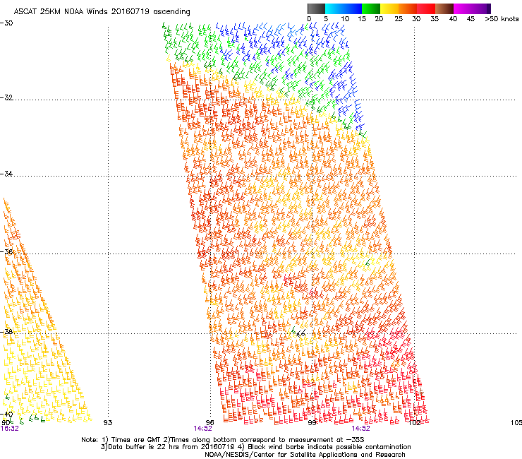This screenshot has height=459, width=522.
Task: Click the 'Times are GMT' note line
Action: (223, 440)
